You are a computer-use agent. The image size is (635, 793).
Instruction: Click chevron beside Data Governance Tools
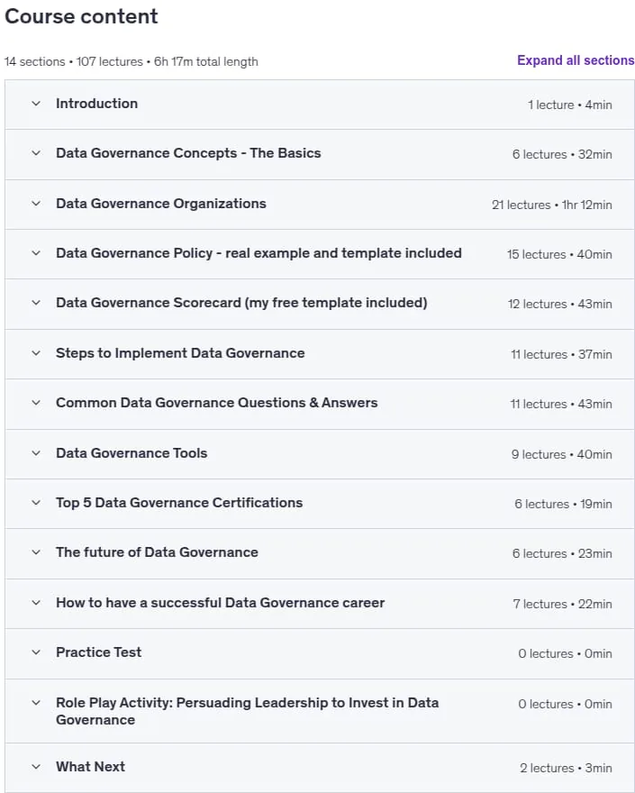36,453
